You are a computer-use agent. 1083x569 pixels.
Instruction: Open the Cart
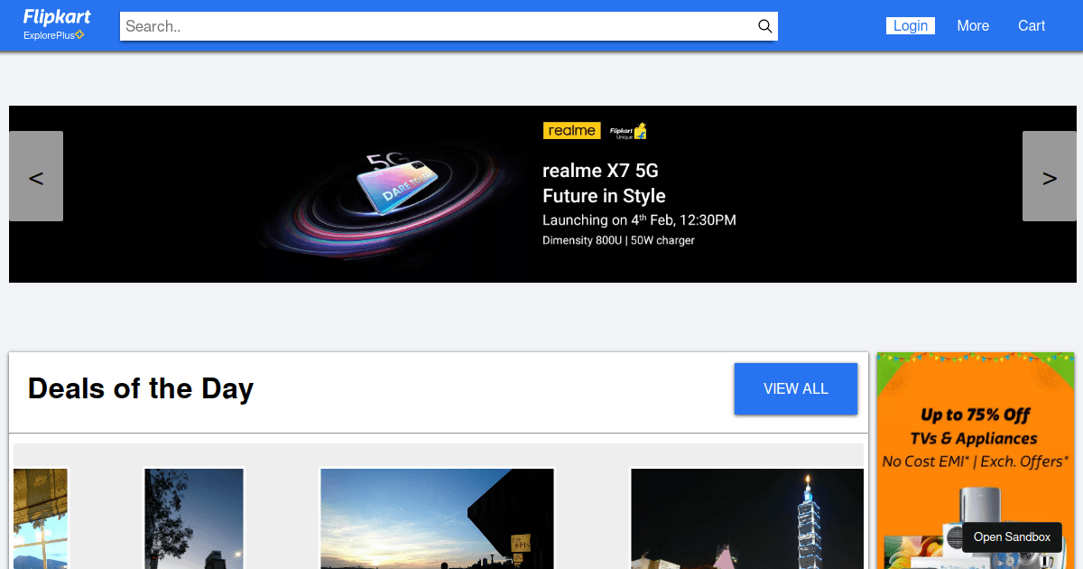[1031, 25]
